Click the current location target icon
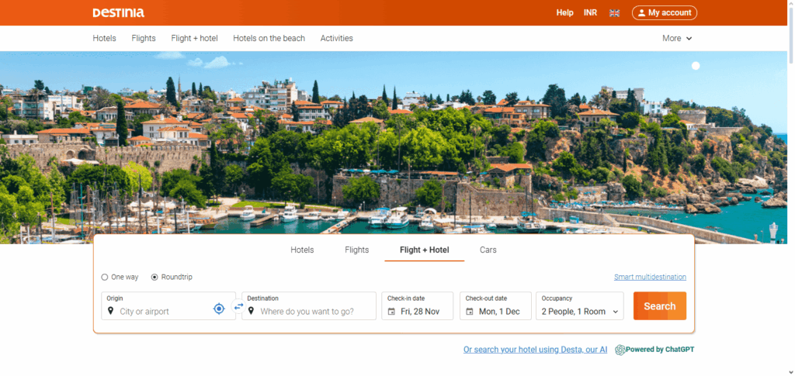Viewport: 795px width, 376px height. pyautogui.click(x=219, y=309)
